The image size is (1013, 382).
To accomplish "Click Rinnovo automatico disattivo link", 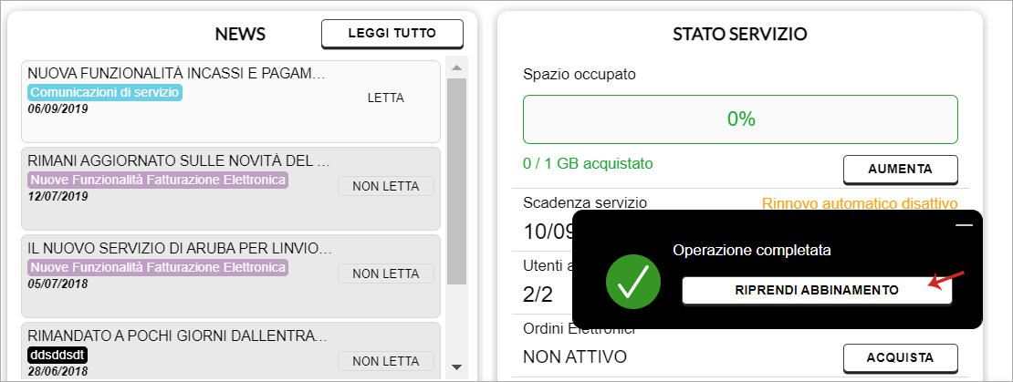I will tap(860, 203).
